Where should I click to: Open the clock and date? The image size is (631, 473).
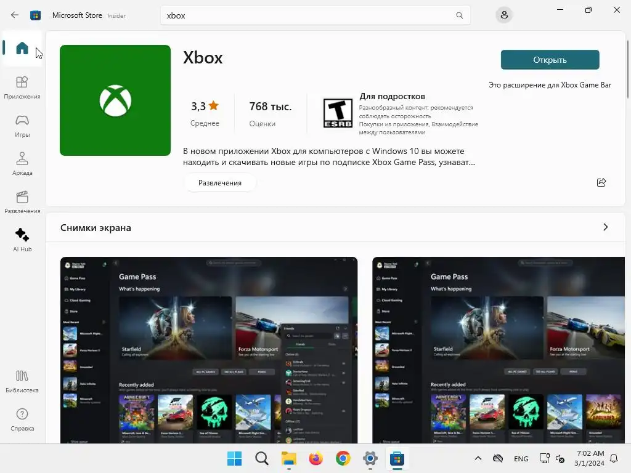[590, 458]
